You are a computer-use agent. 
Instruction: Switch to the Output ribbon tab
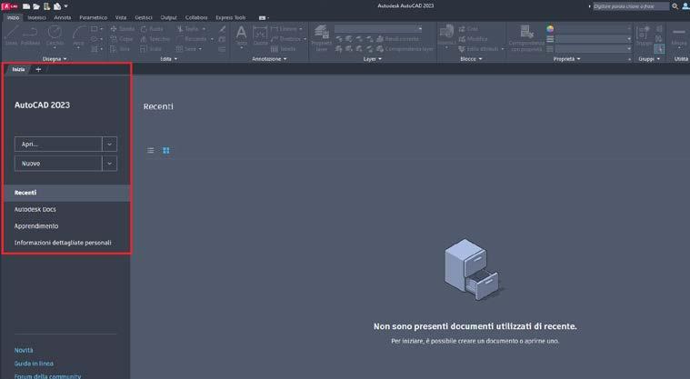(x=168, y=17)
